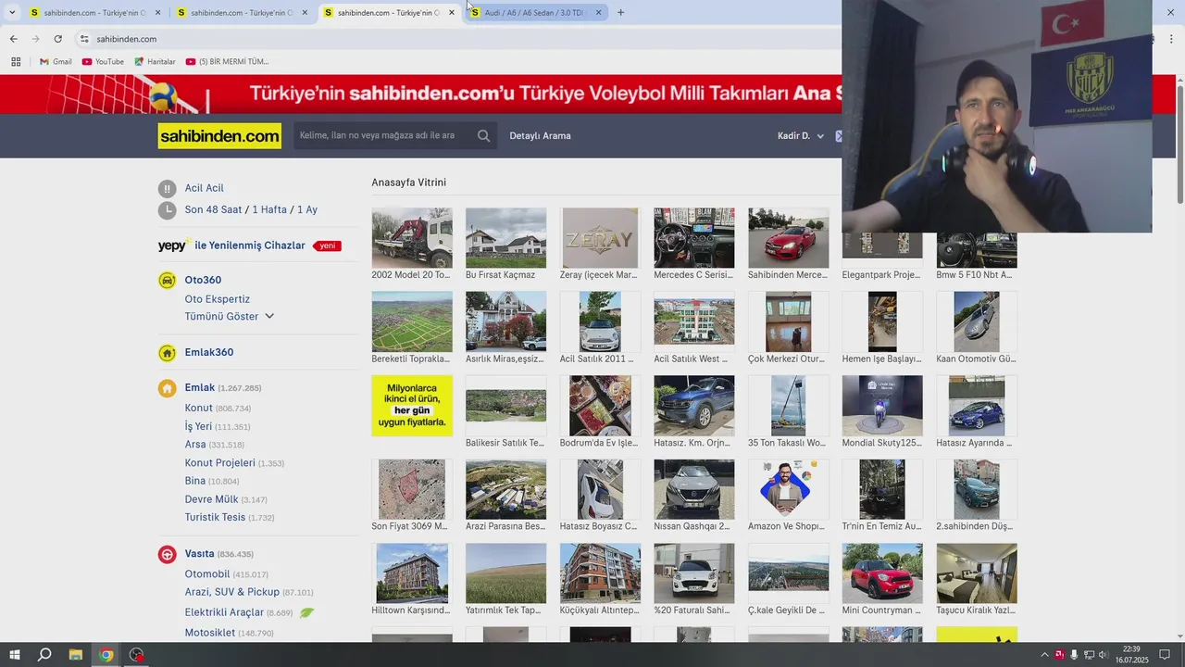Open the Arazi, SUV & Pickup link
1185x667 pixels.
(x=231, y=592)
